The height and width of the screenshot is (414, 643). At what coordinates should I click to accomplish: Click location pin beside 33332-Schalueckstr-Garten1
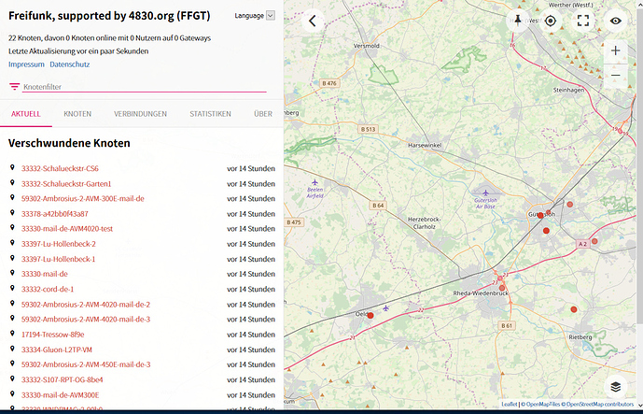12,183
